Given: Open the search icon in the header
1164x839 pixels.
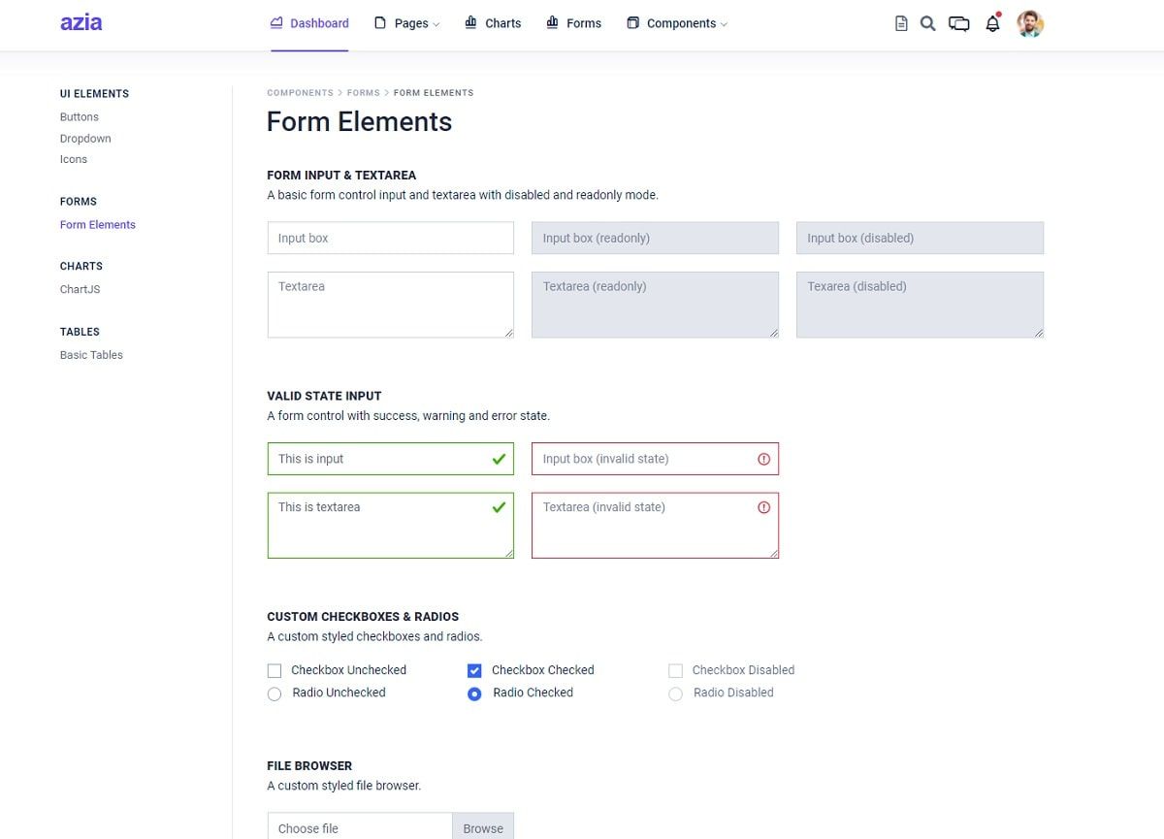Looking at the screenshot, I should pyautogui.click(x=927, y=22).
